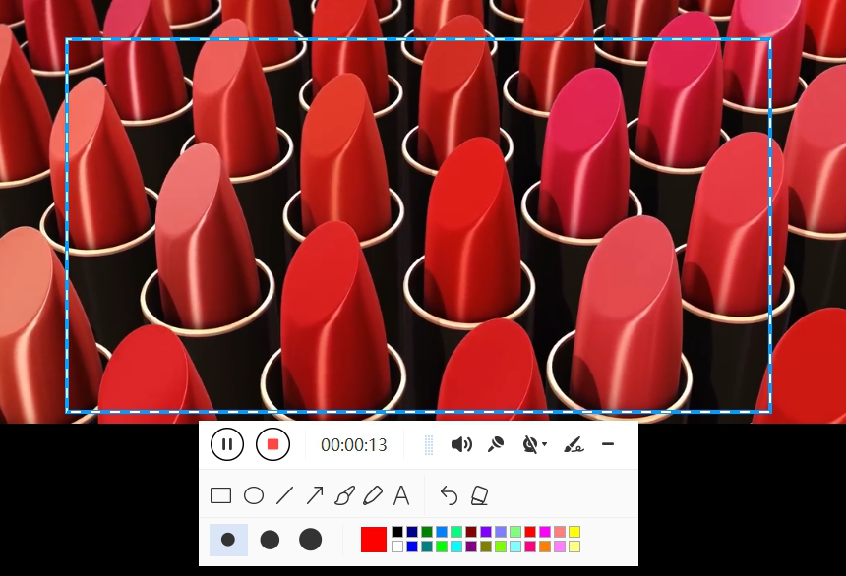The width and height of the screenshot is (846, 576).
Task: Pick the maroon dark red swatch
Action: 471,533
